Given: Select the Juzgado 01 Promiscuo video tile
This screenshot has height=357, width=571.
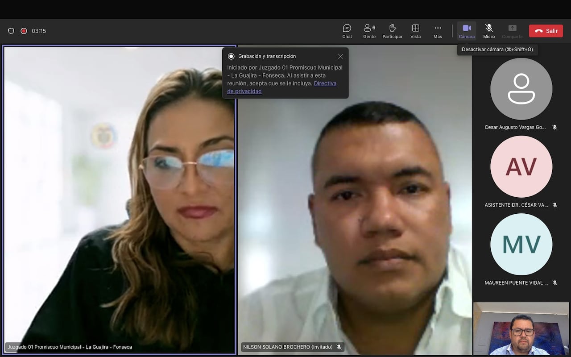Looking at the screenshot, I should point(119,201).
